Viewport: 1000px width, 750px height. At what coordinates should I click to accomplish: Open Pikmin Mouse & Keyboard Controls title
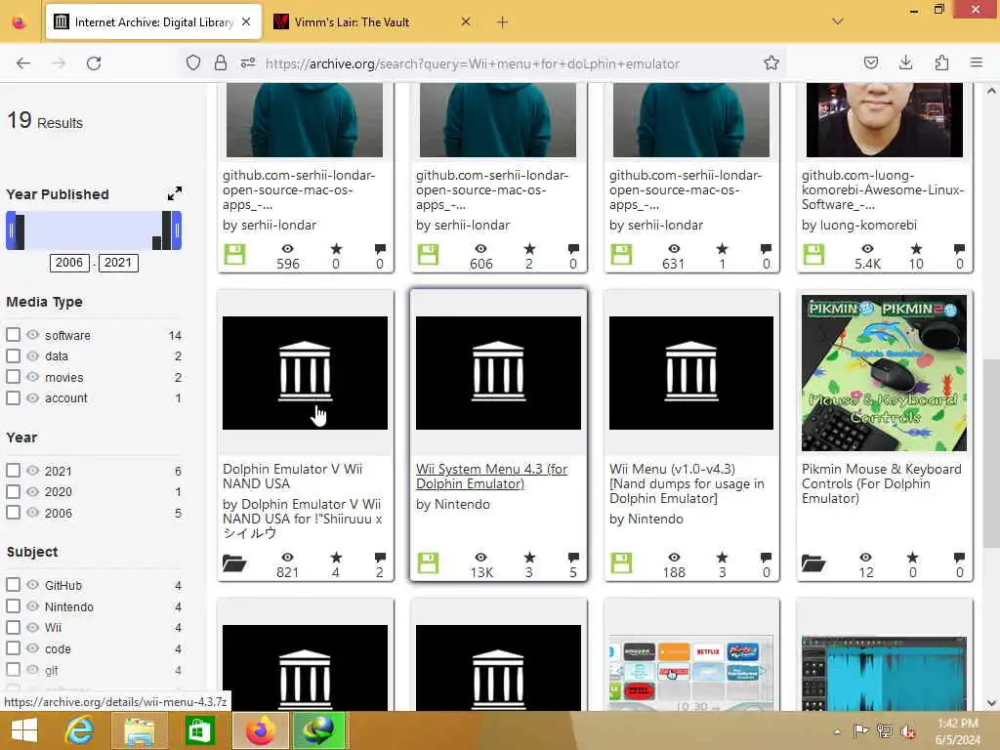coord(882,483)
